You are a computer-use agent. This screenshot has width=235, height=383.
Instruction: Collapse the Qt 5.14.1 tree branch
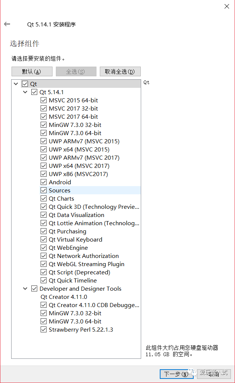(x=25, y=92)
